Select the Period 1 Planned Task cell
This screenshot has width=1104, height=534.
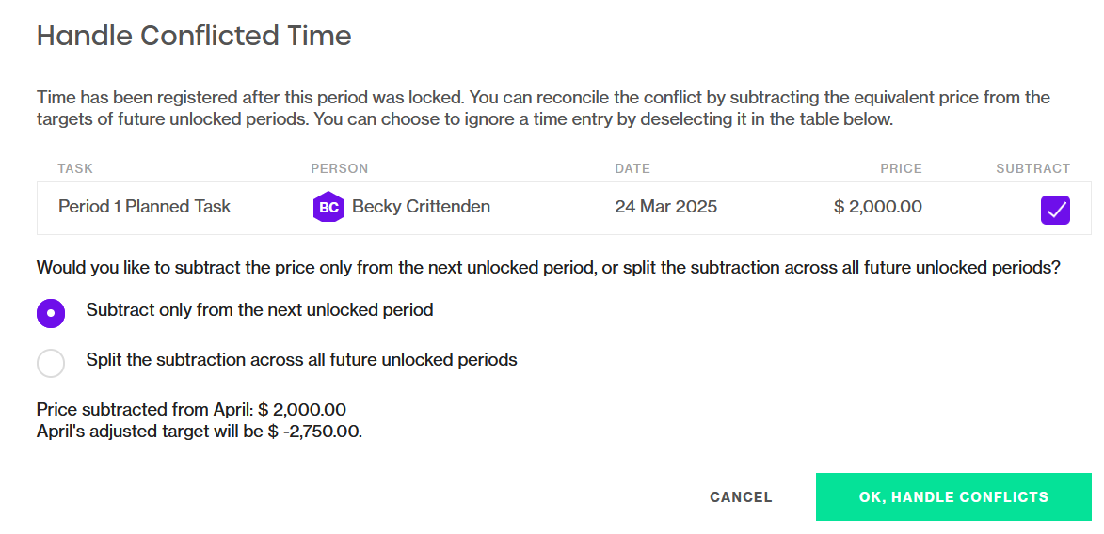pyautogui.click(x=144, y=207)
